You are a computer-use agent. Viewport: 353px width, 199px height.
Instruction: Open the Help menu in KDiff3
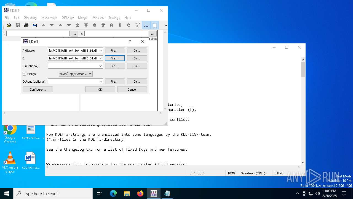click(128, 18)
